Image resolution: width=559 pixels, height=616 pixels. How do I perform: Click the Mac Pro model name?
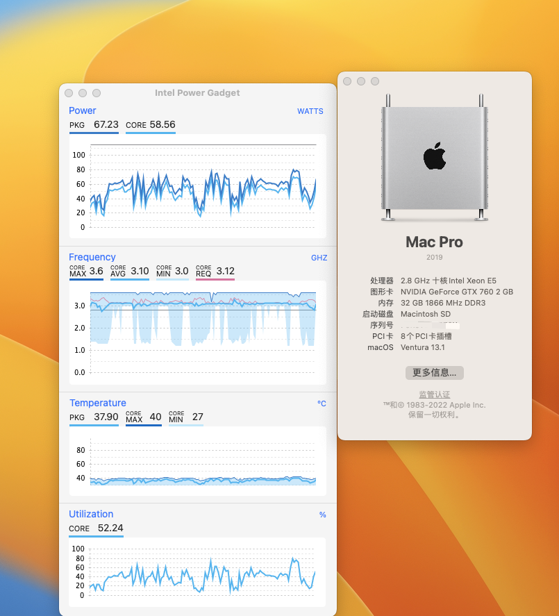point(435,242)
